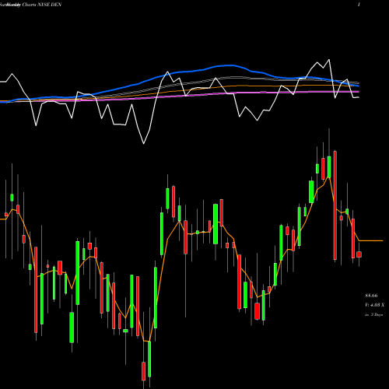Click the $8.66 price label

coord(371,296)
